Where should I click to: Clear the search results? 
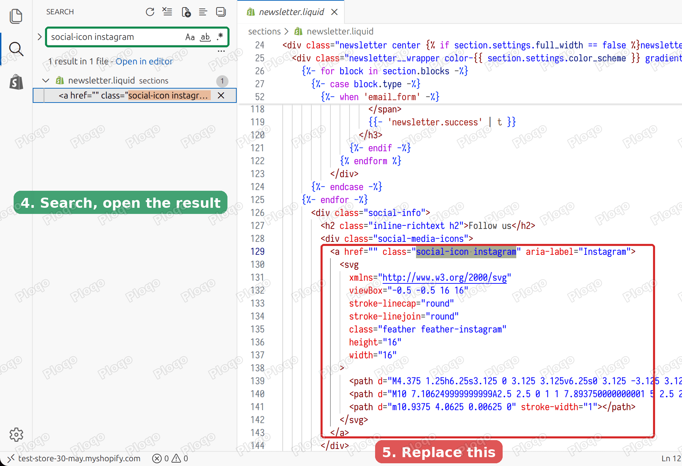tap(167, 12)
